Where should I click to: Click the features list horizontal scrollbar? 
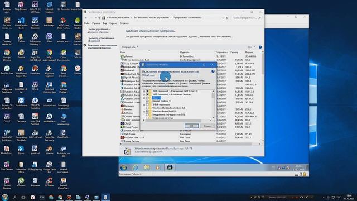tap(177, 120)
